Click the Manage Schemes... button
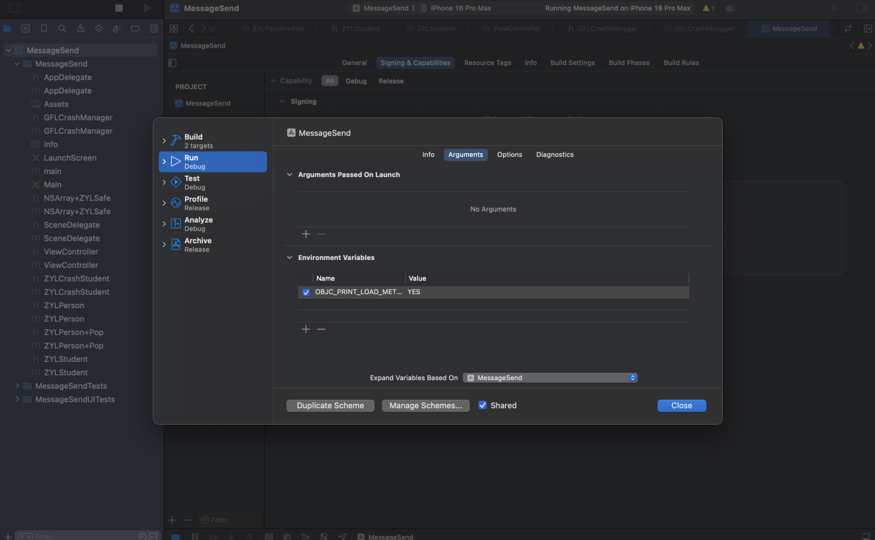This screenshot has height=540, width=875. (425, 405)
